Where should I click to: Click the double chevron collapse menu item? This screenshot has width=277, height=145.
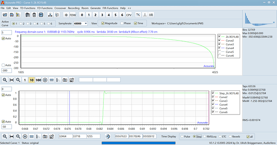(129, 8)
